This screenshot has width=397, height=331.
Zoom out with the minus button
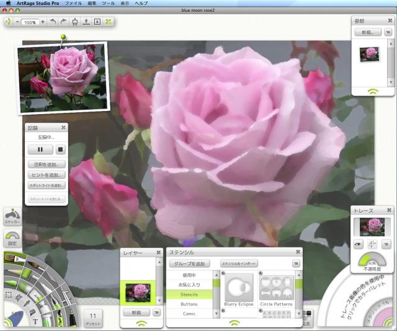[17, 22]
